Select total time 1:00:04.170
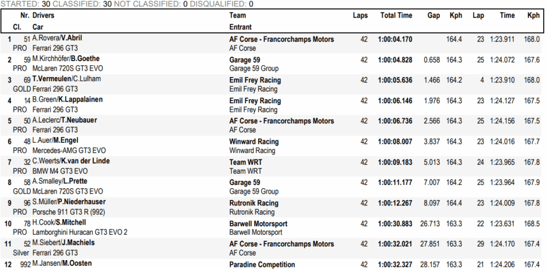This screenshot has width=547, height=269. point(395,40)
